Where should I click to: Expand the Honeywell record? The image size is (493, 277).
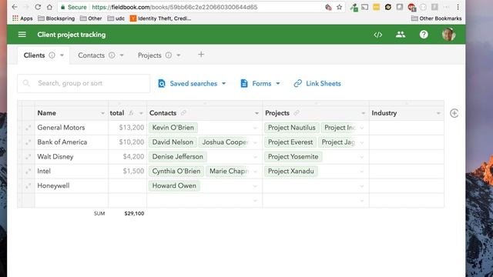pyautogui.click(x=28, y=185)
